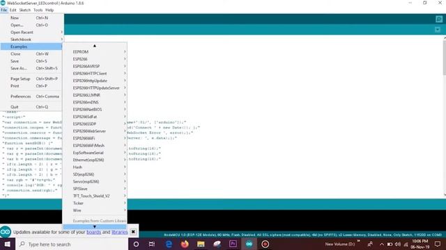
Task: Open TFT_Touch_Shield_V2 examples submenu
Action: [x=95, y=196]
